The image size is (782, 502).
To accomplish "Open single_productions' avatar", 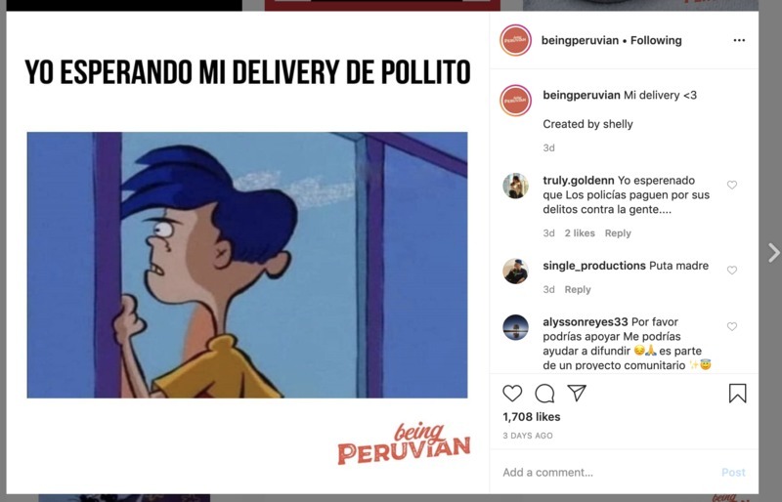I will [515, 272].
